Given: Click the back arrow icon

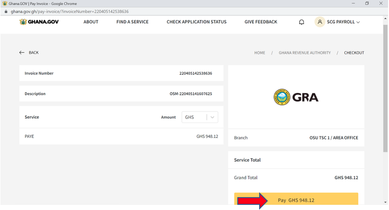Looking at the screenshot, I should tap(22, 53).
